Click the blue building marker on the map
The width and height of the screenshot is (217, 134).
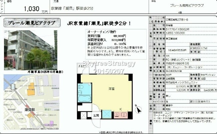coord(13,87)
